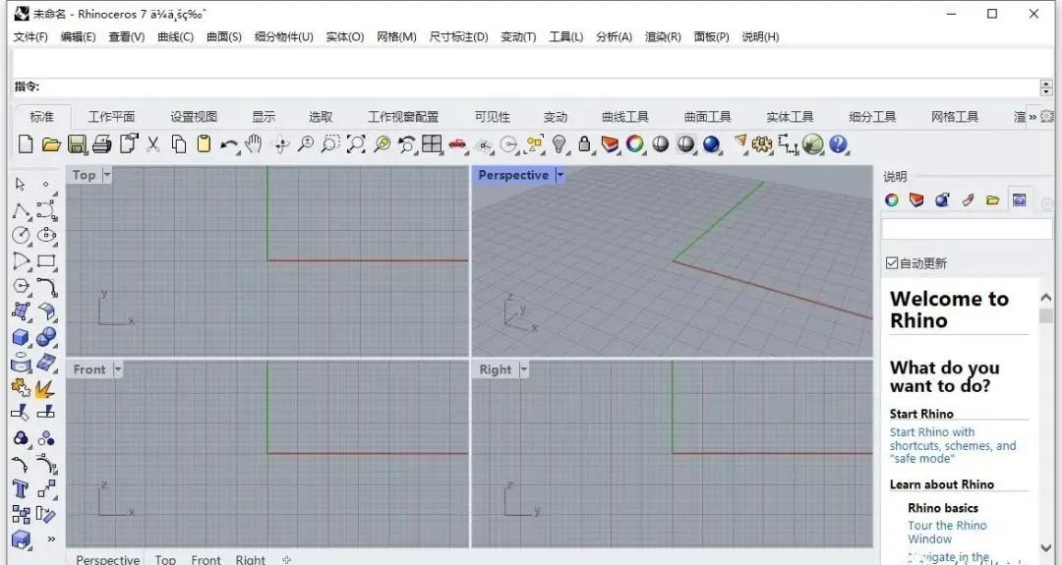Open the Front viewport title dropdown arrow
This screenshot has width=1062, height=565.
pyautogui.click(x=118, y=369)
